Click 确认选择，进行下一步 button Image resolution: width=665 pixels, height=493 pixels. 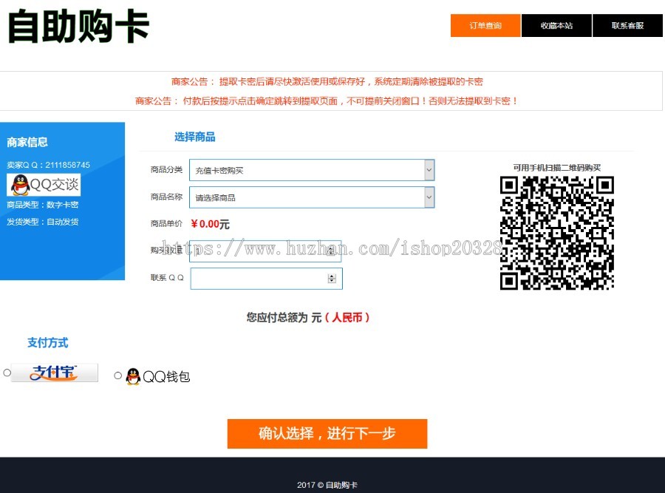[327, 434]
